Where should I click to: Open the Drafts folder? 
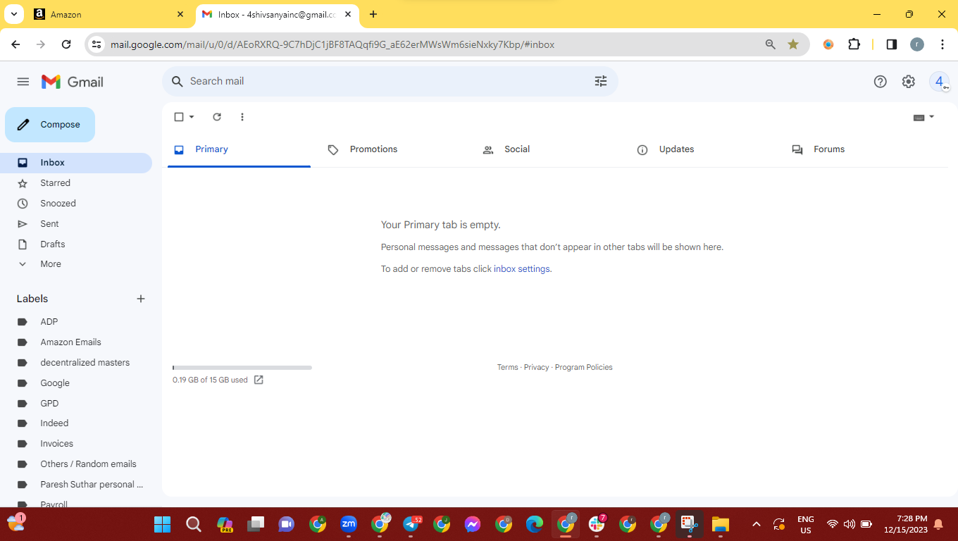pos(76,244)
